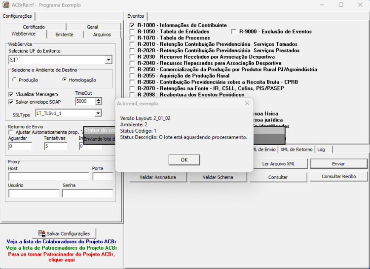Select the Configurações tab
Screen dimensions: 370x269
tap(17, 16)
